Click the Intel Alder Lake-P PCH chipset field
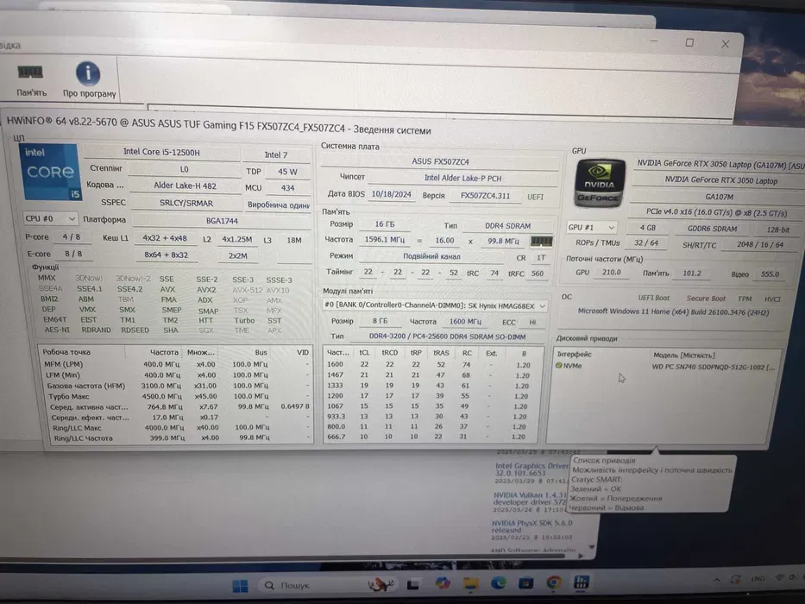 pyautogui.click(x=462, y=179)
